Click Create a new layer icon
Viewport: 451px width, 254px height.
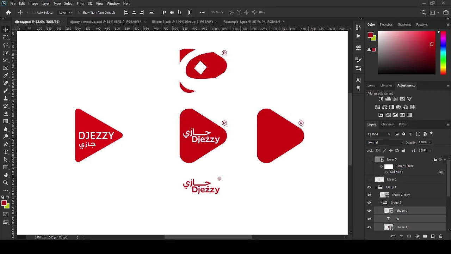click(x=433, y=236)
